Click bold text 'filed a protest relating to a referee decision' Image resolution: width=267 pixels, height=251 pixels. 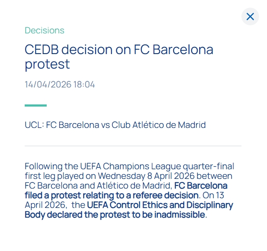[112, 195]
